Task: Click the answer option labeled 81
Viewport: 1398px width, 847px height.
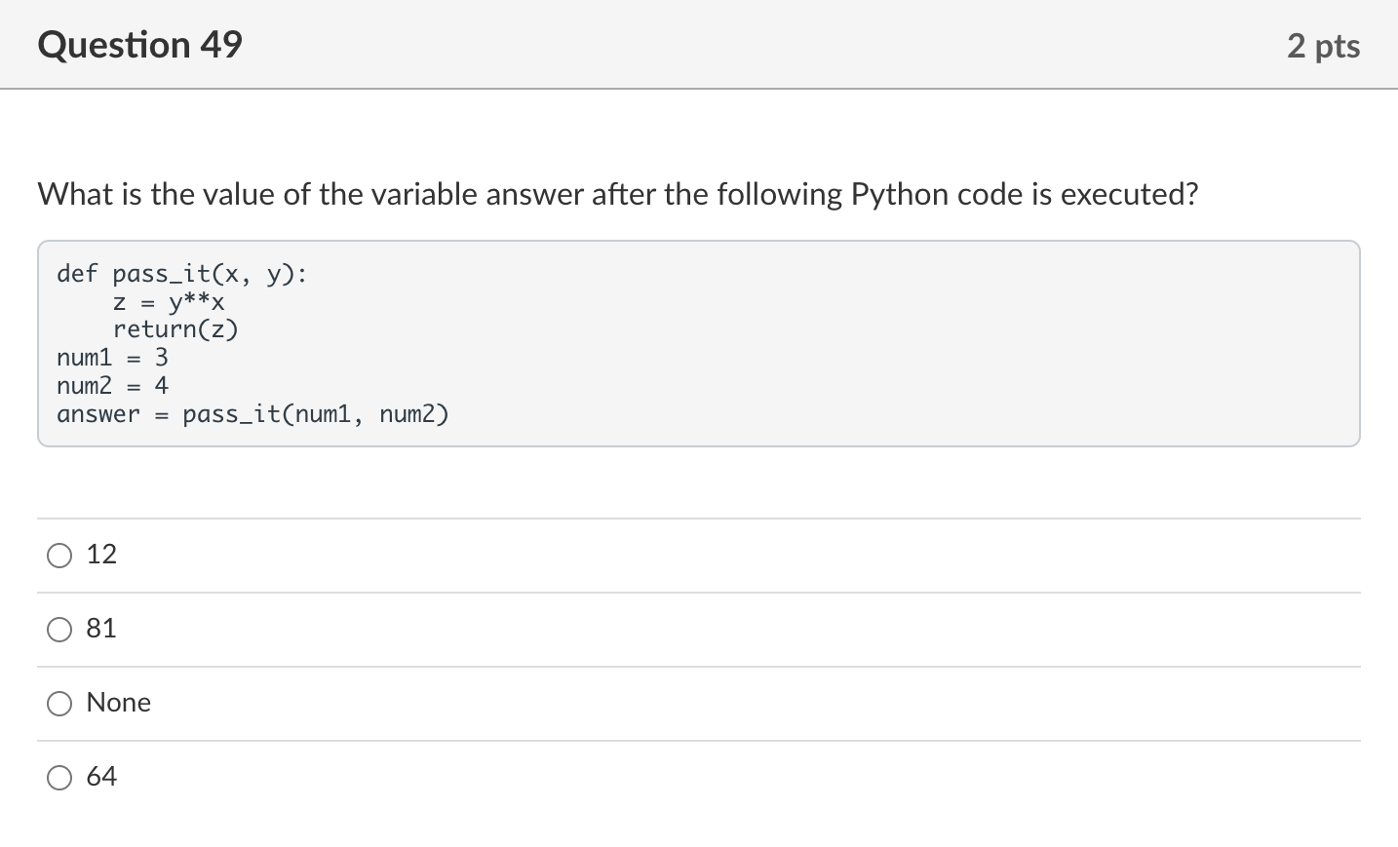Action: 101,629
